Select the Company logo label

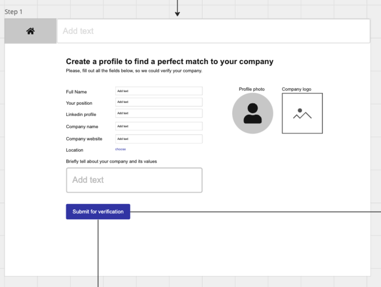click(296, 89)
